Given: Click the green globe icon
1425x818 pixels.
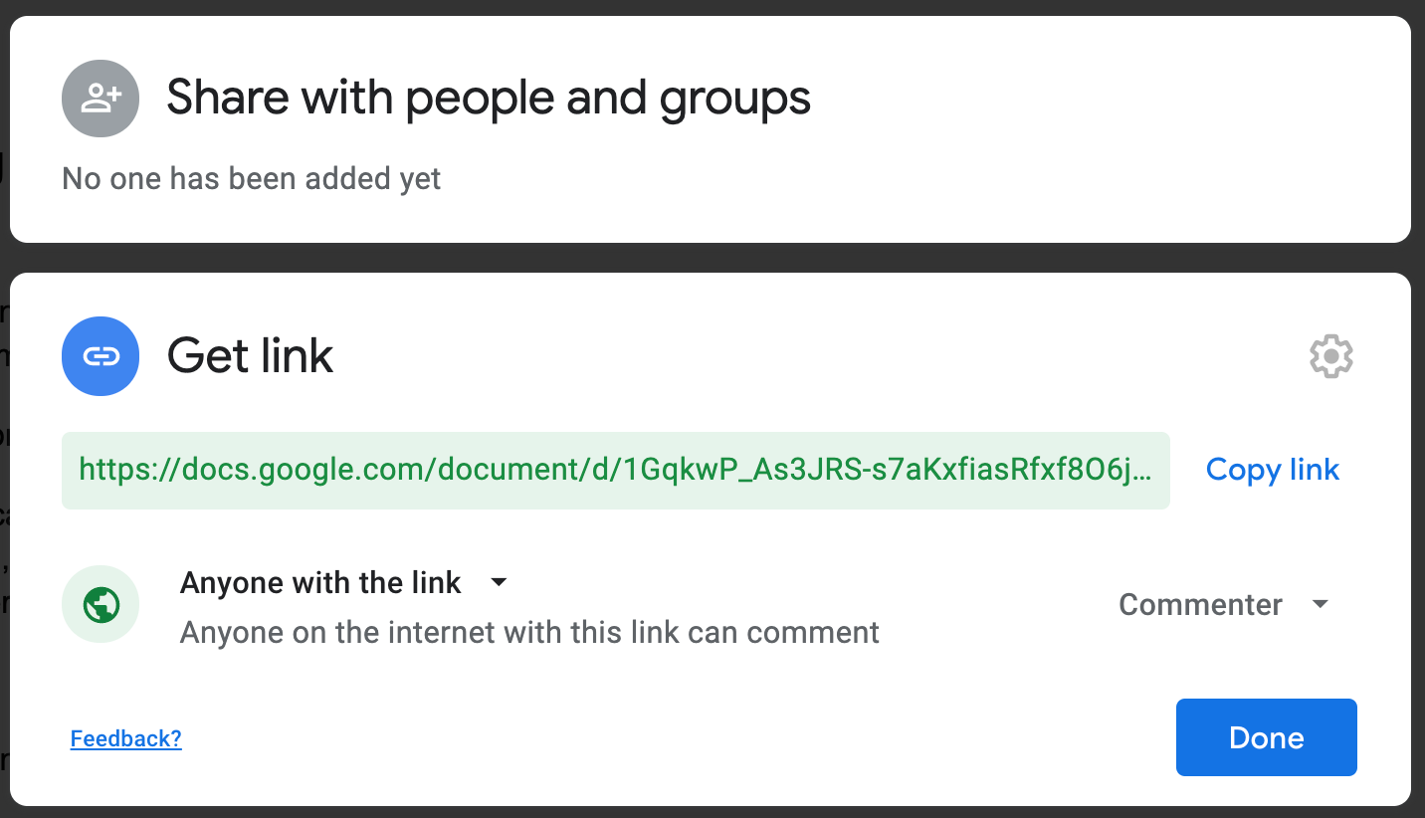Looking at the screenshot, I should (x=101, y=604).
